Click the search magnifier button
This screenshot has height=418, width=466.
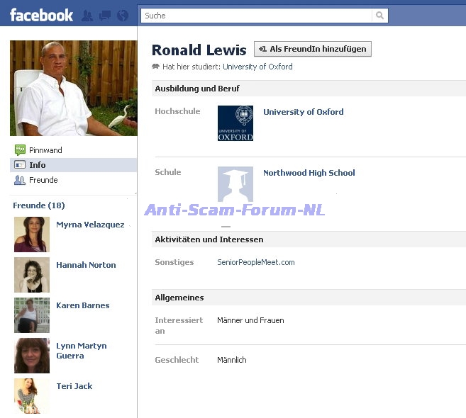(380, 15)
